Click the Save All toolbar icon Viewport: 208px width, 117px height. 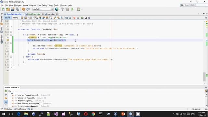click(17, 9)
